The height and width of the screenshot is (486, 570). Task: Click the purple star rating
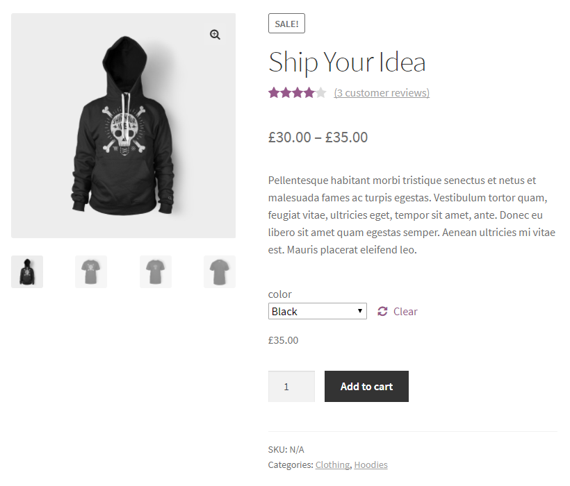(297, 93)
